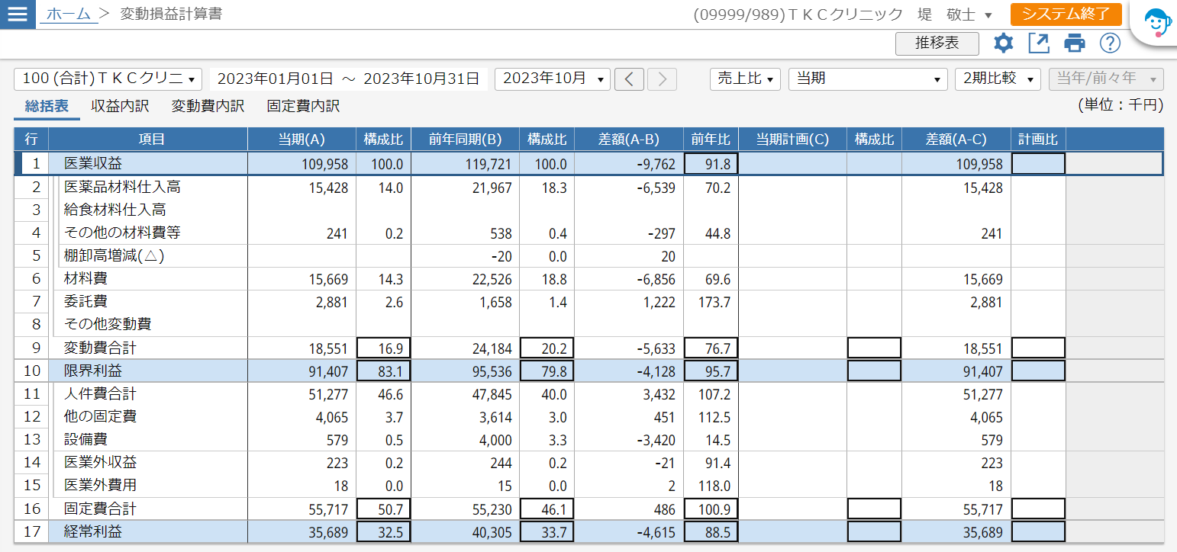This screenshot has width=1177, height=552.
Task: Click the システム終了 button
Action: click(1066, 14)
